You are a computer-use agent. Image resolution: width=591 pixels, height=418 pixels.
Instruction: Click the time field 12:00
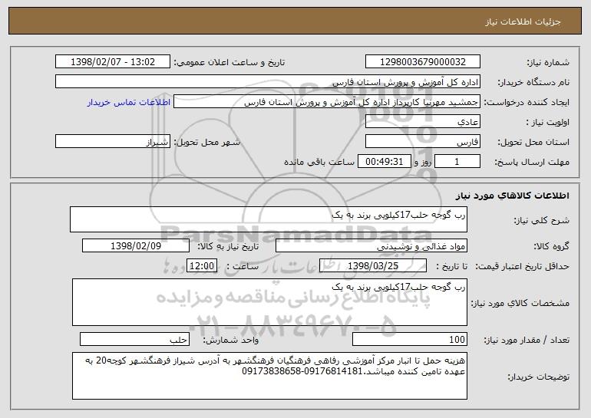click(x=202, y=266)
